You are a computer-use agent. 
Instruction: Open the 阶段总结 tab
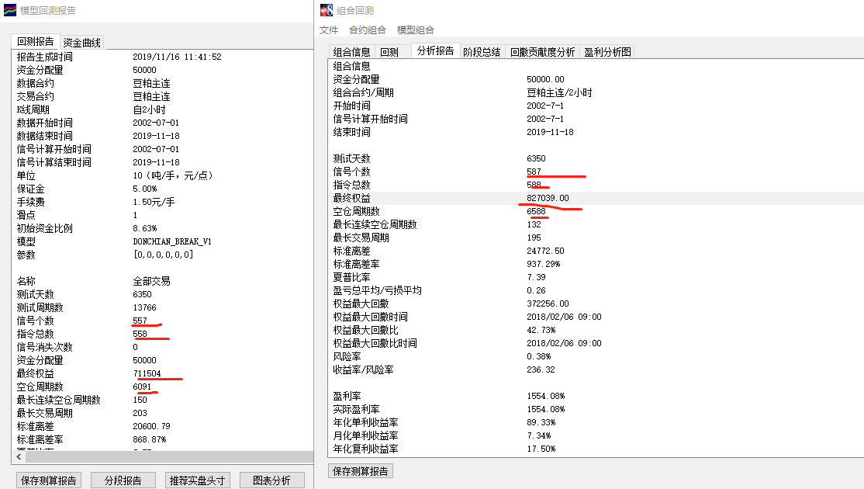(482, 52)
